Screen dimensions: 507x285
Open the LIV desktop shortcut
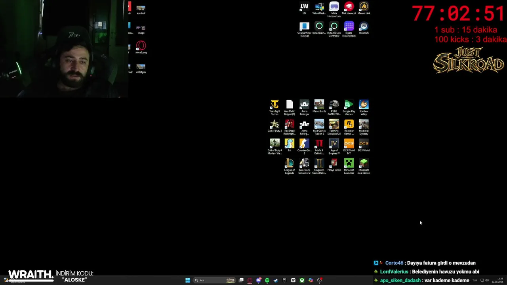pyautogui.click(x=304, y=8)
